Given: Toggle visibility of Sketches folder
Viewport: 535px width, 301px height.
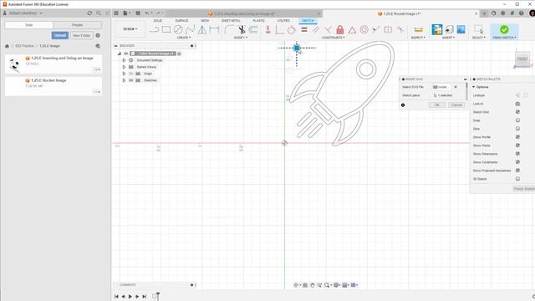Looking at the screenshot, I should coord(131,80).
